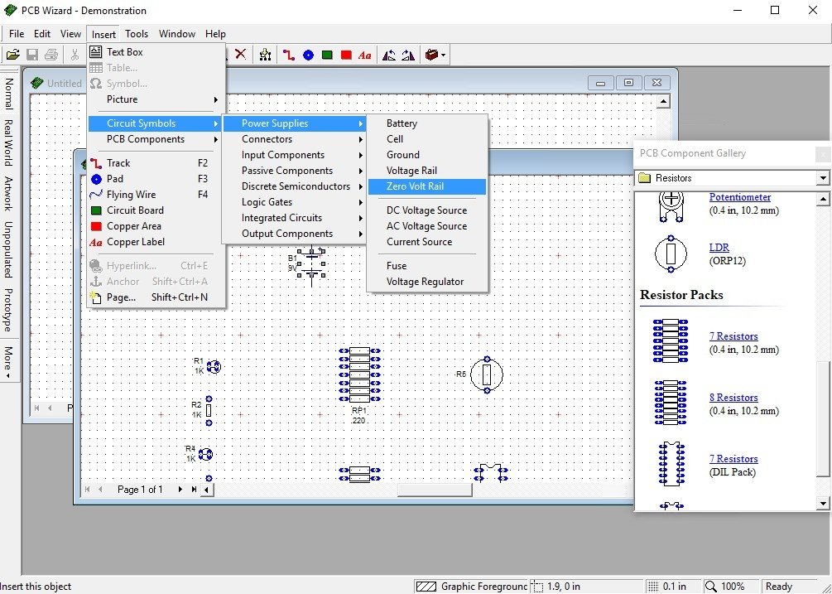Click the gallery scrollbar down arrow
This screenshot has height=594, width=832.
coord(822,503)
